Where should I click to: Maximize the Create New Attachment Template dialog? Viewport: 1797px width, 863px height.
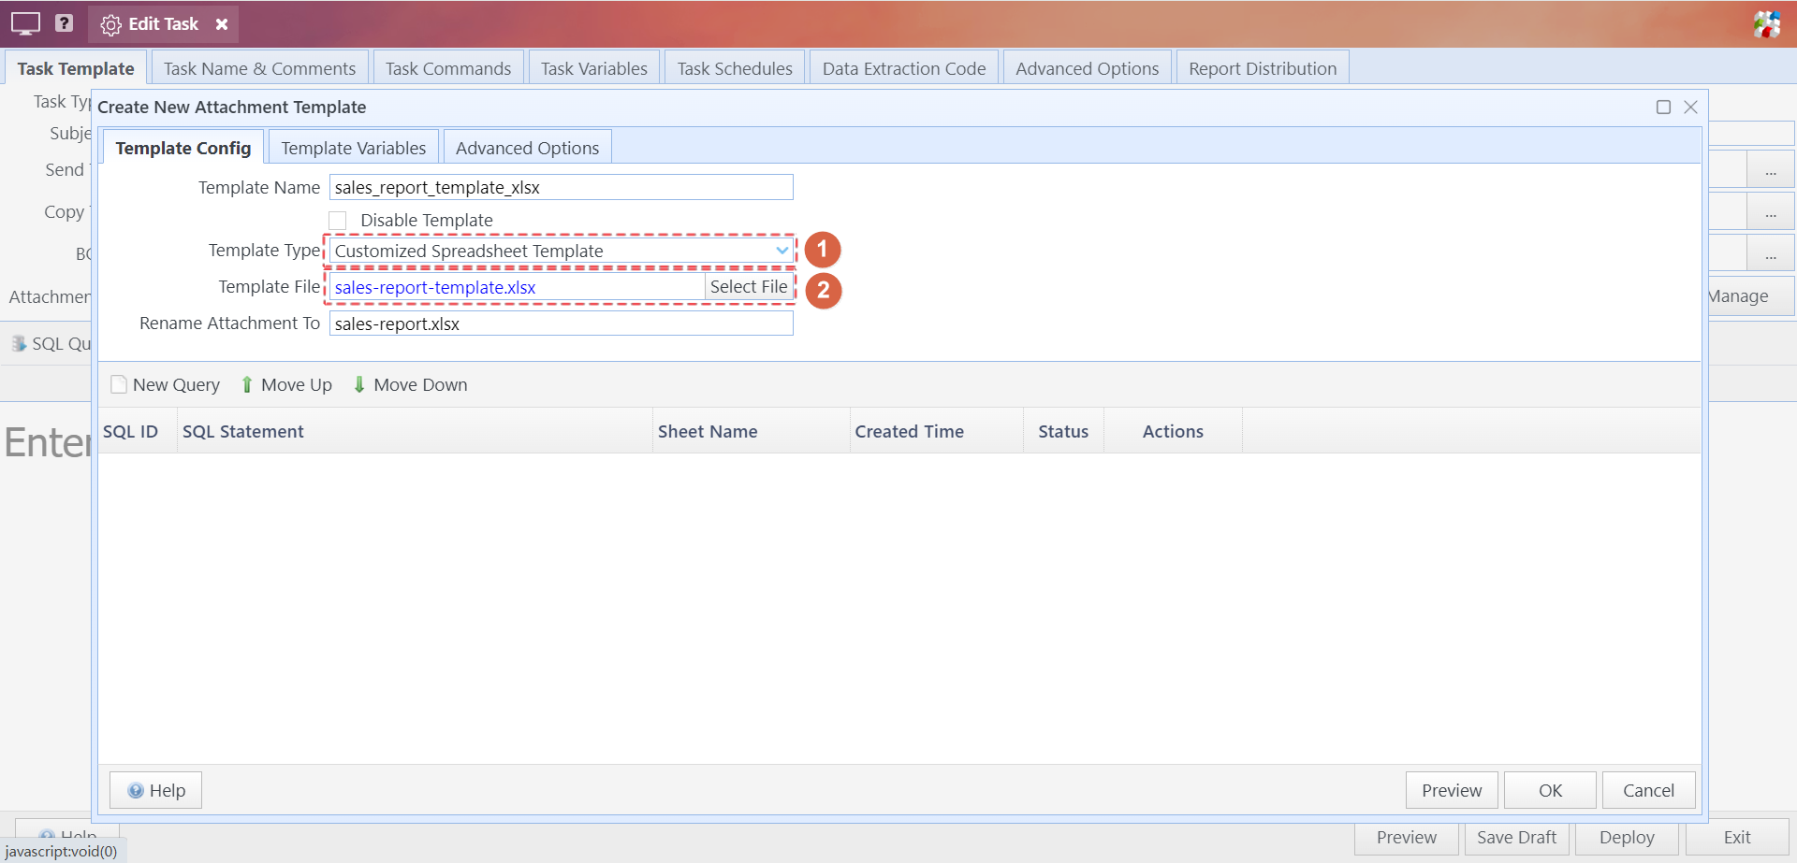pos(1663,107)
